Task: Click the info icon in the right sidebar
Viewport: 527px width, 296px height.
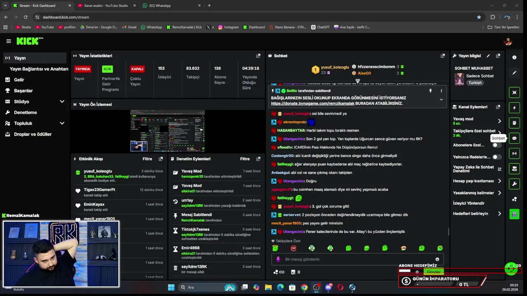Action: [514, 58]
